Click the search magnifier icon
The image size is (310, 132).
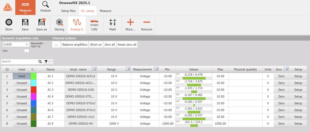40,61
